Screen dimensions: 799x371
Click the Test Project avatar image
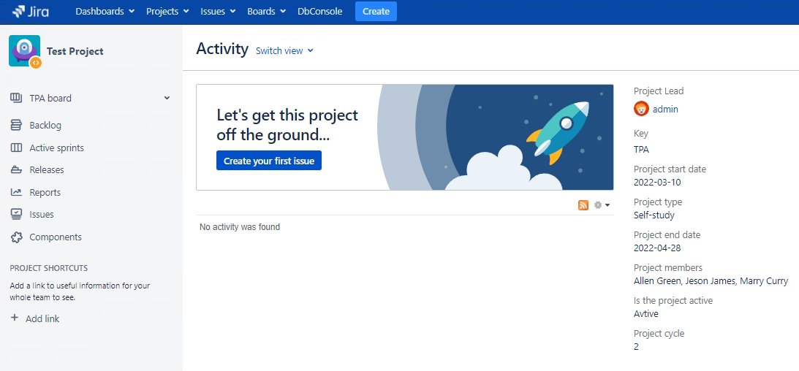coord(24,51)
